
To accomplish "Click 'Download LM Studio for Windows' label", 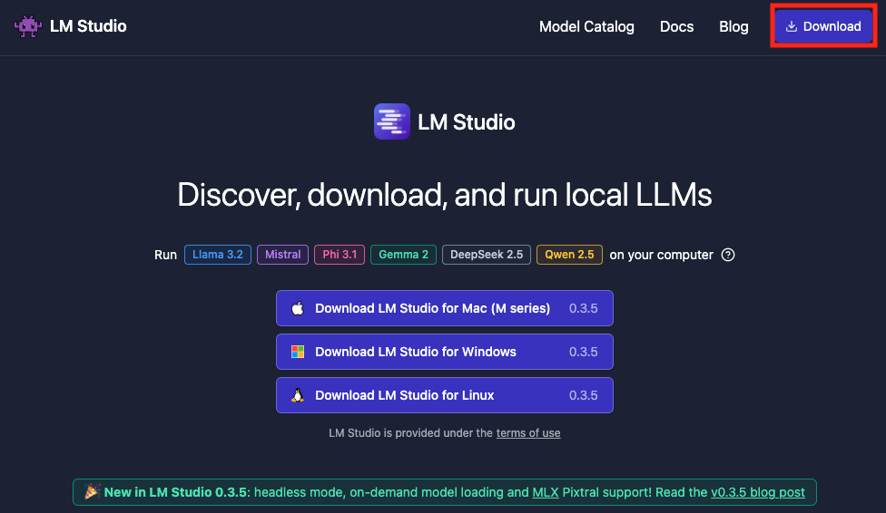I will pyautogui.click(x=416, y=352).
